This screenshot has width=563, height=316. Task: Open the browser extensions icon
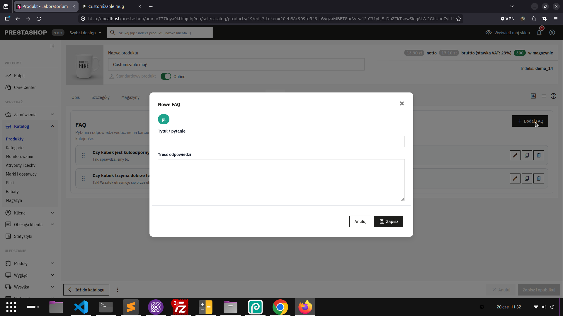click(x=533, y=19)
